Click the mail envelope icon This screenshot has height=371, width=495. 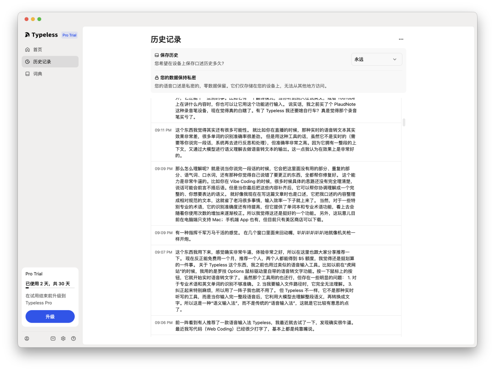click(x=53, y=339)
